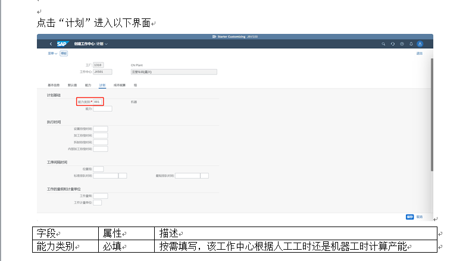Open the help question mark icon
Image resolution: width=469 pixels, height=261 pixels.
click(x=402, y=44)
